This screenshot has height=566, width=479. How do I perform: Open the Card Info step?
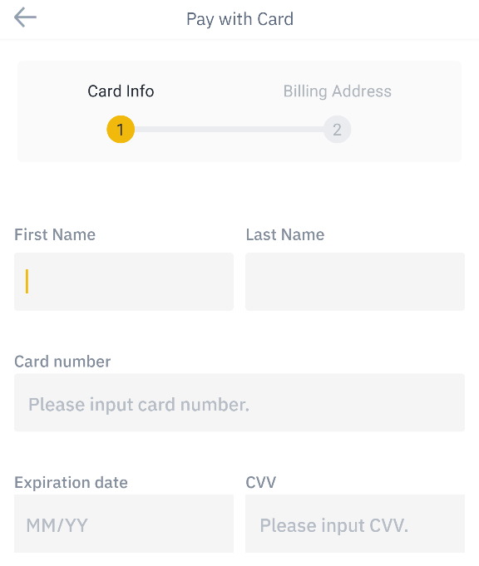121,91
